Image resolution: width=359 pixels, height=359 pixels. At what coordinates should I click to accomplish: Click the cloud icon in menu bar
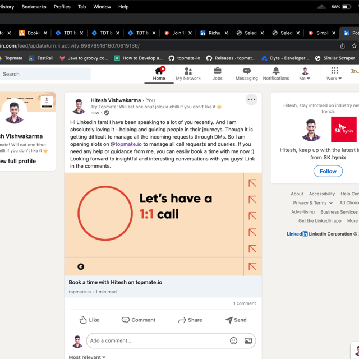(x=321, y=7)
